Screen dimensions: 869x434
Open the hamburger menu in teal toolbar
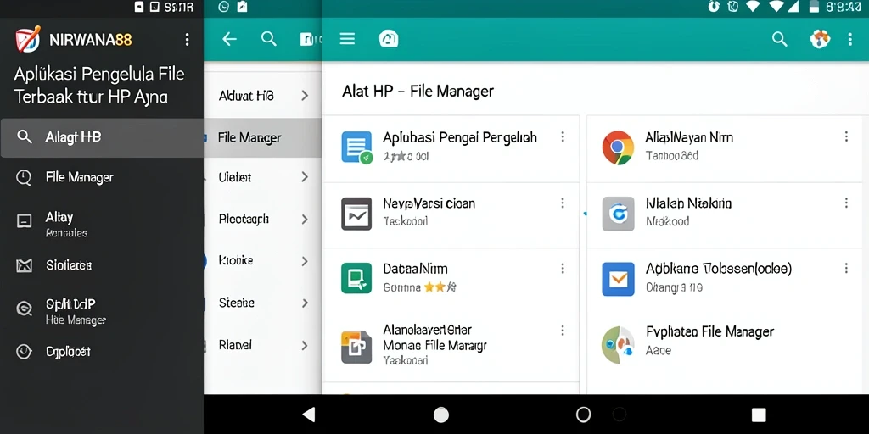[347, 39]
